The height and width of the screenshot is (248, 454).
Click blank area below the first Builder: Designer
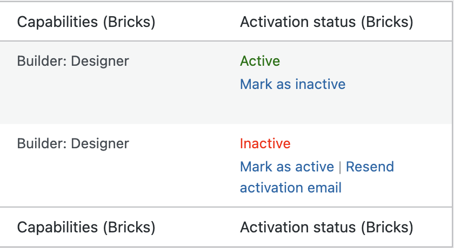click(73, 94)
